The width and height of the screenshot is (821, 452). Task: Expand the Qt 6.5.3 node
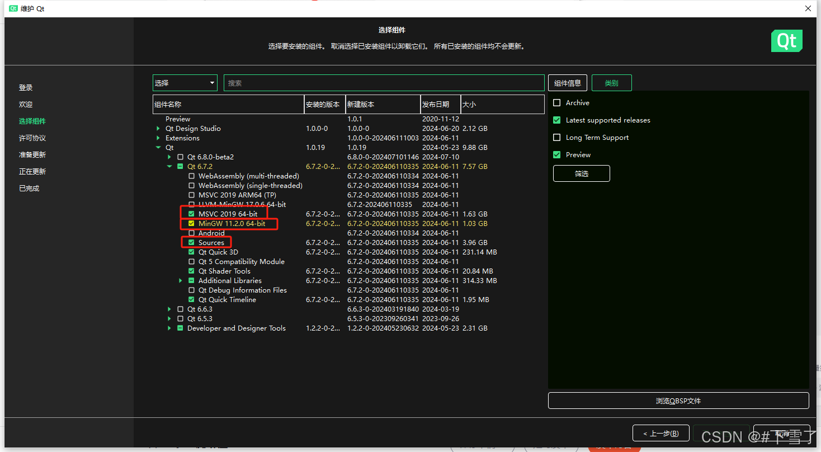click(169, 319)
